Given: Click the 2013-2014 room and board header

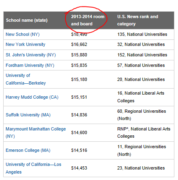Looking at the screenshot, I should pos(88,20).
